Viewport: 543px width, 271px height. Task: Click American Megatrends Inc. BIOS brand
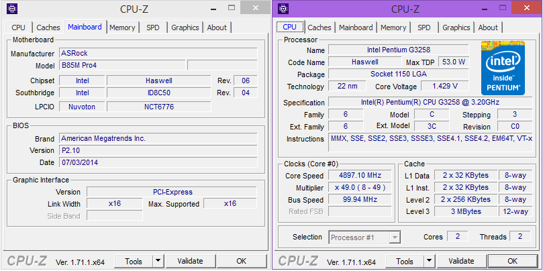[x=158, y=138]
